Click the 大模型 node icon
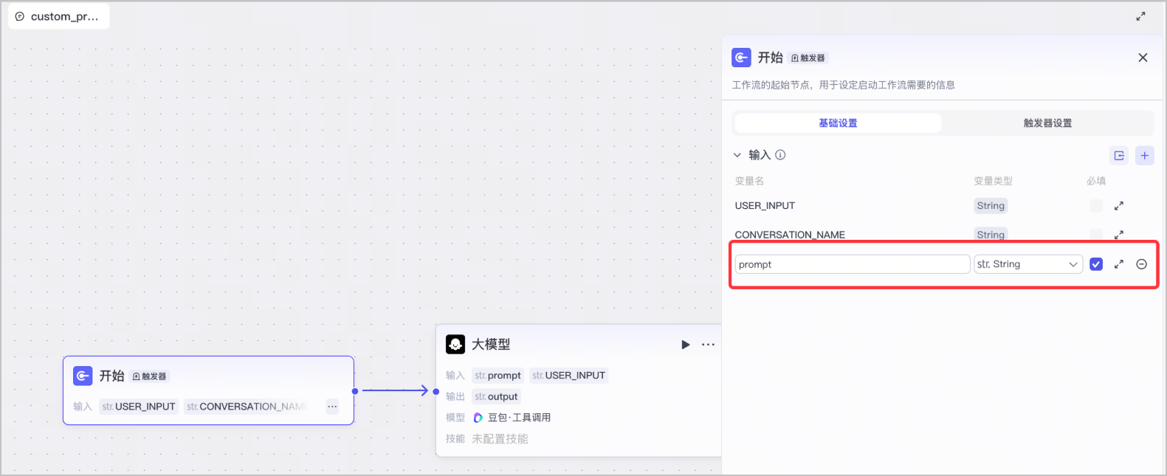 (455, 344)
